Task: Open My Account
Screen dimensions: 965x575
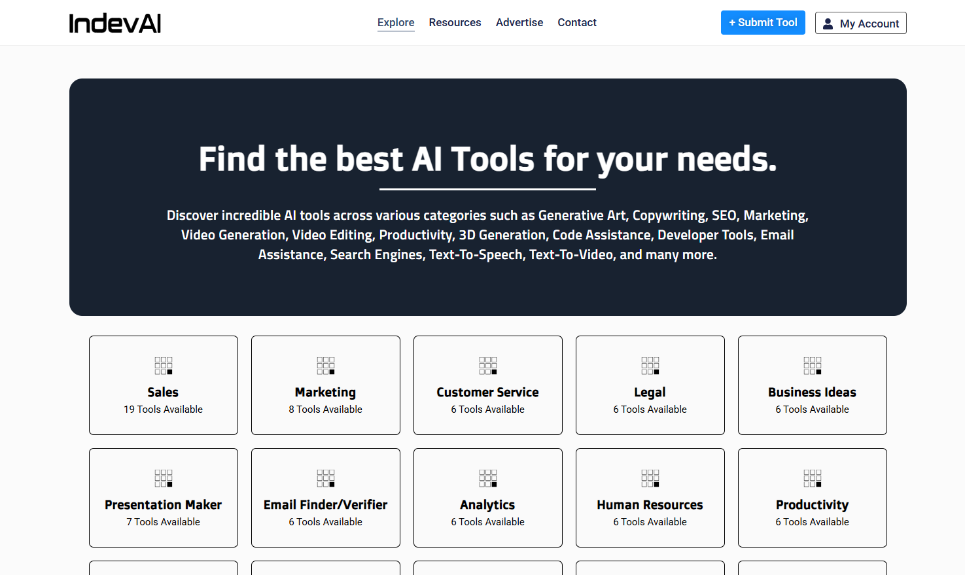Action: coord(860,23)
